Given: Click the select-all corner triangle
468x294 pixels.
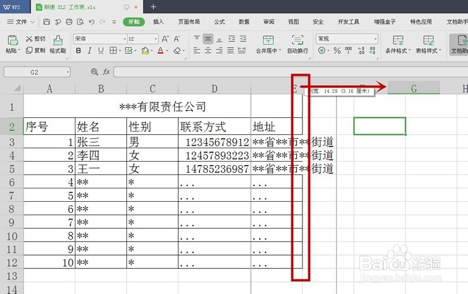Looking at the screenshot, I should [x=18, y=88].
